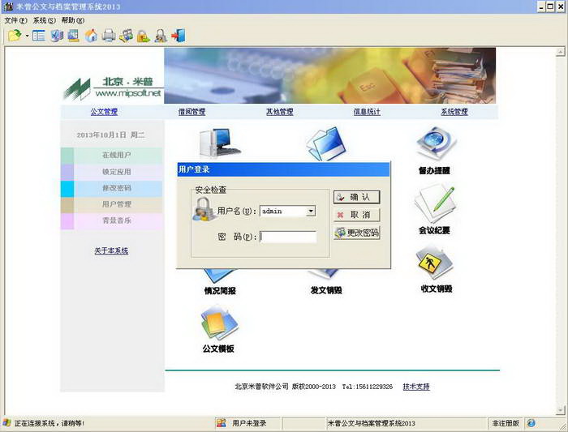Click the list view toolbar icon

coord(38,36)
